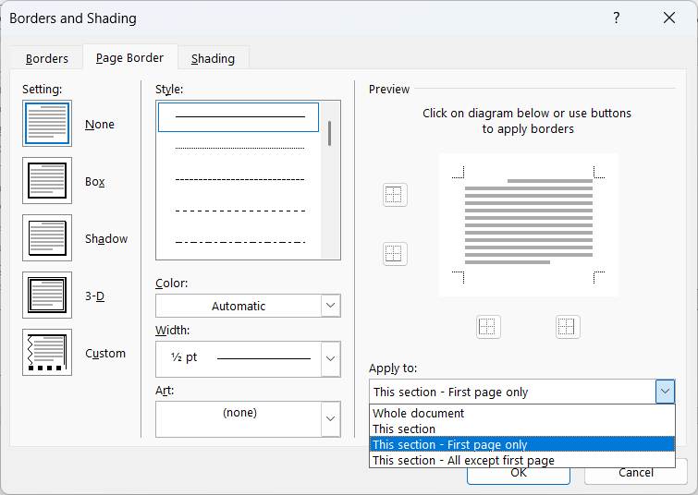Select the 3-D border setting icon
Screen dimensions: 698x495
pos(47,296)
